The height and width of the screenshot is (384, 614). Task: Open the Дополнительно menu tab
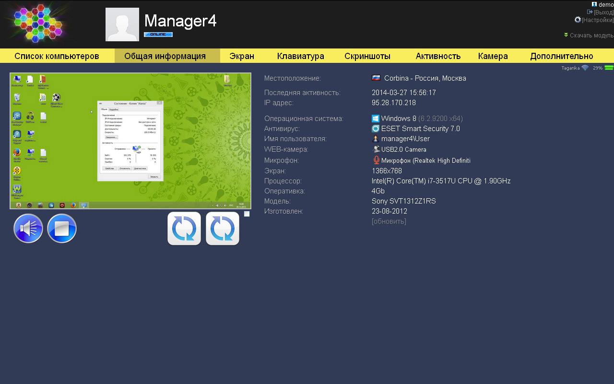coord(561,56)
